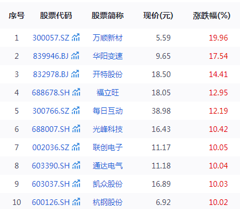Select the change value 10.04
240x209 pixels.
[218, 166]
